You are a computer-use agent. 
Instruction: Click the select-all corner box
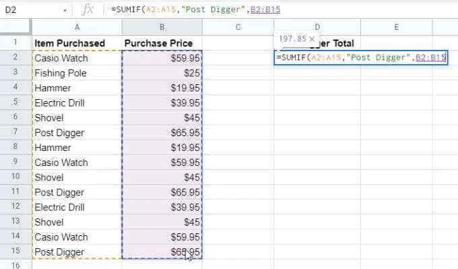tap(15, 27)
